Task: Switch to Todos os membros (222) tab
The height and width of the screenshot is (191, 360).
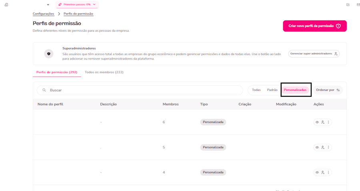Action: coord(104,72)
